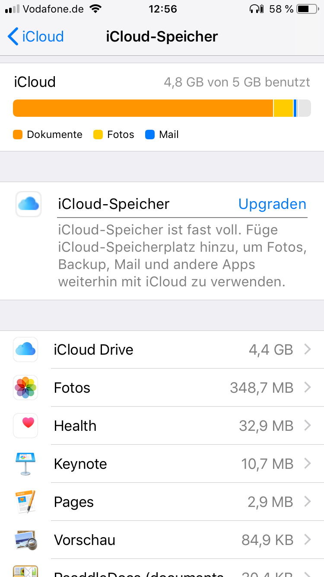The height and width of the screenshot is (577, 324).
Task: Tap the Health heart icon
Action: [x=25, y=426]
